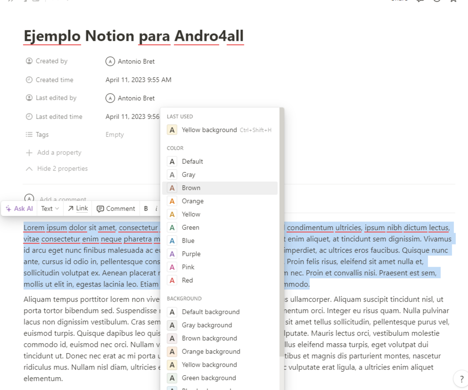Click the Link button in toolbar
468x390 pixels.
[x=77, y=208]
